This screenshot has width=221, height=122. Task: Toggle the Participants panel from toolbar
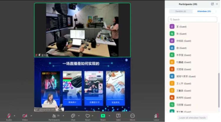click(54, 116)
